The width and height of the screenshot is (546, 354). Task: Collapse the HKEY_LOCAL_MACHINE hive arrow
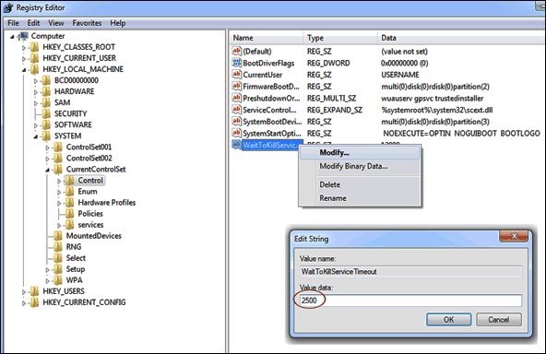click(x=24, y=70)
